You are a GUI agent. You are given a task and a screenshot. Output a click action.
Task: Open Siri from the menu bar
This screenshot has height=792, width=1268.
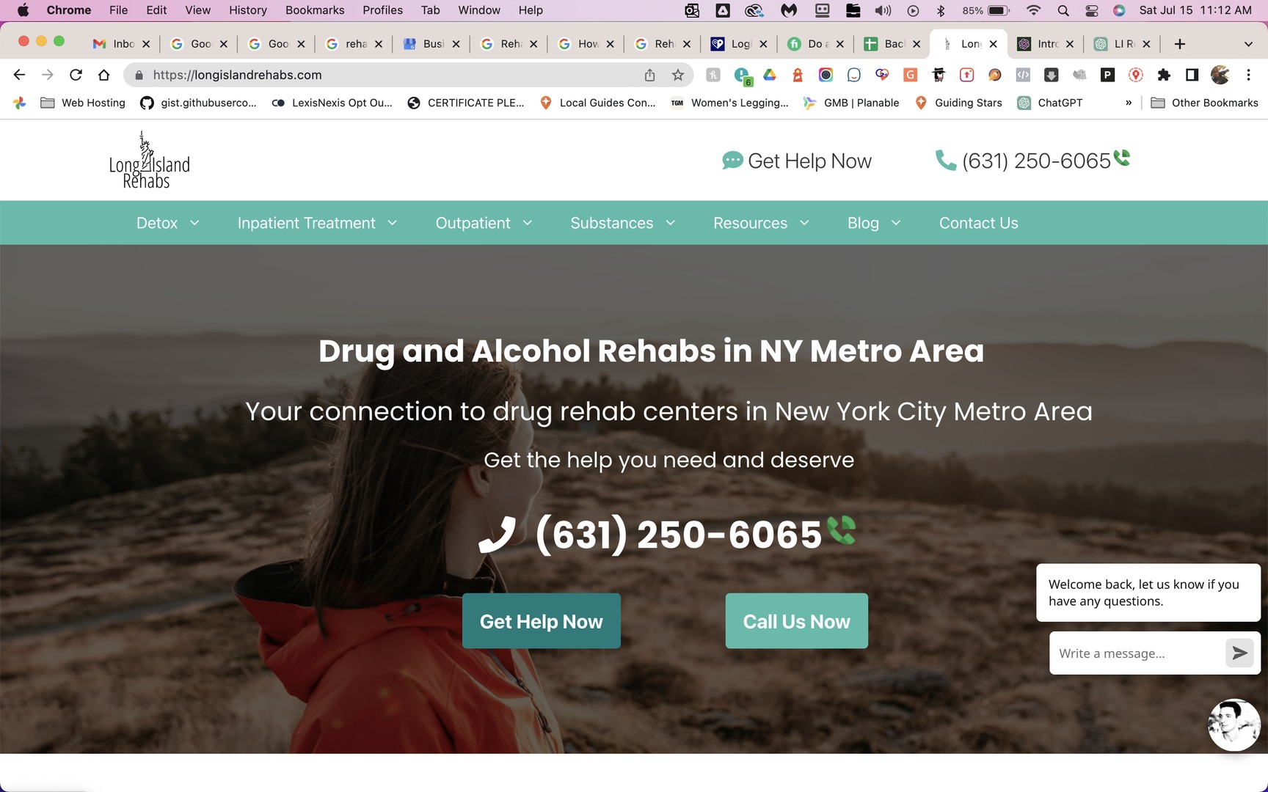pyautogui.click(x=1119, y=10)
